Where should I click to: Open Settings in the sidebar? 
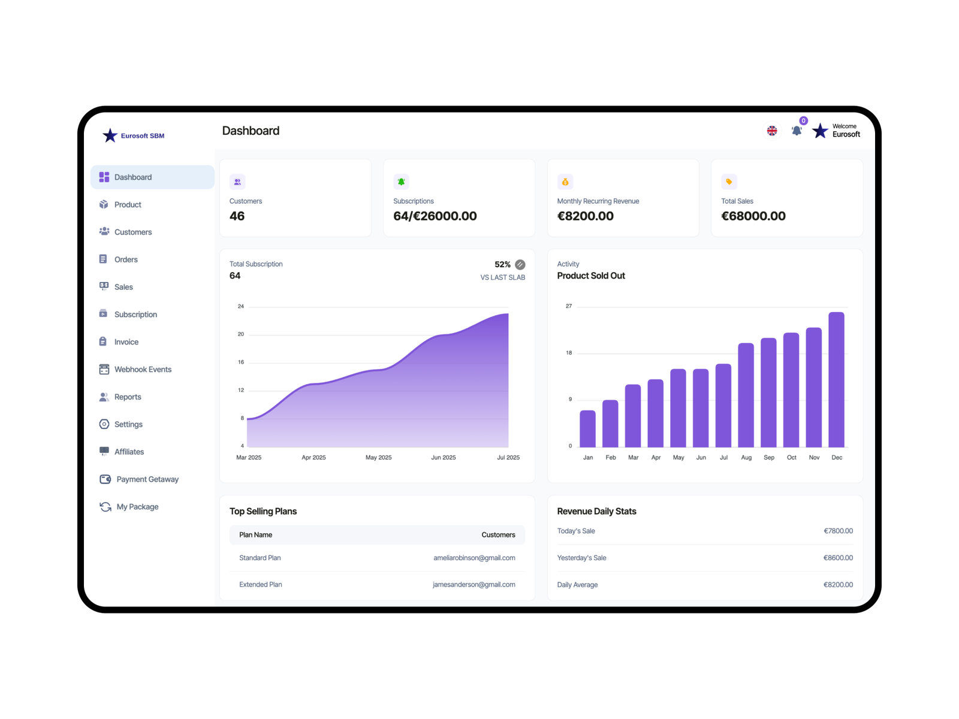point(128,424)
